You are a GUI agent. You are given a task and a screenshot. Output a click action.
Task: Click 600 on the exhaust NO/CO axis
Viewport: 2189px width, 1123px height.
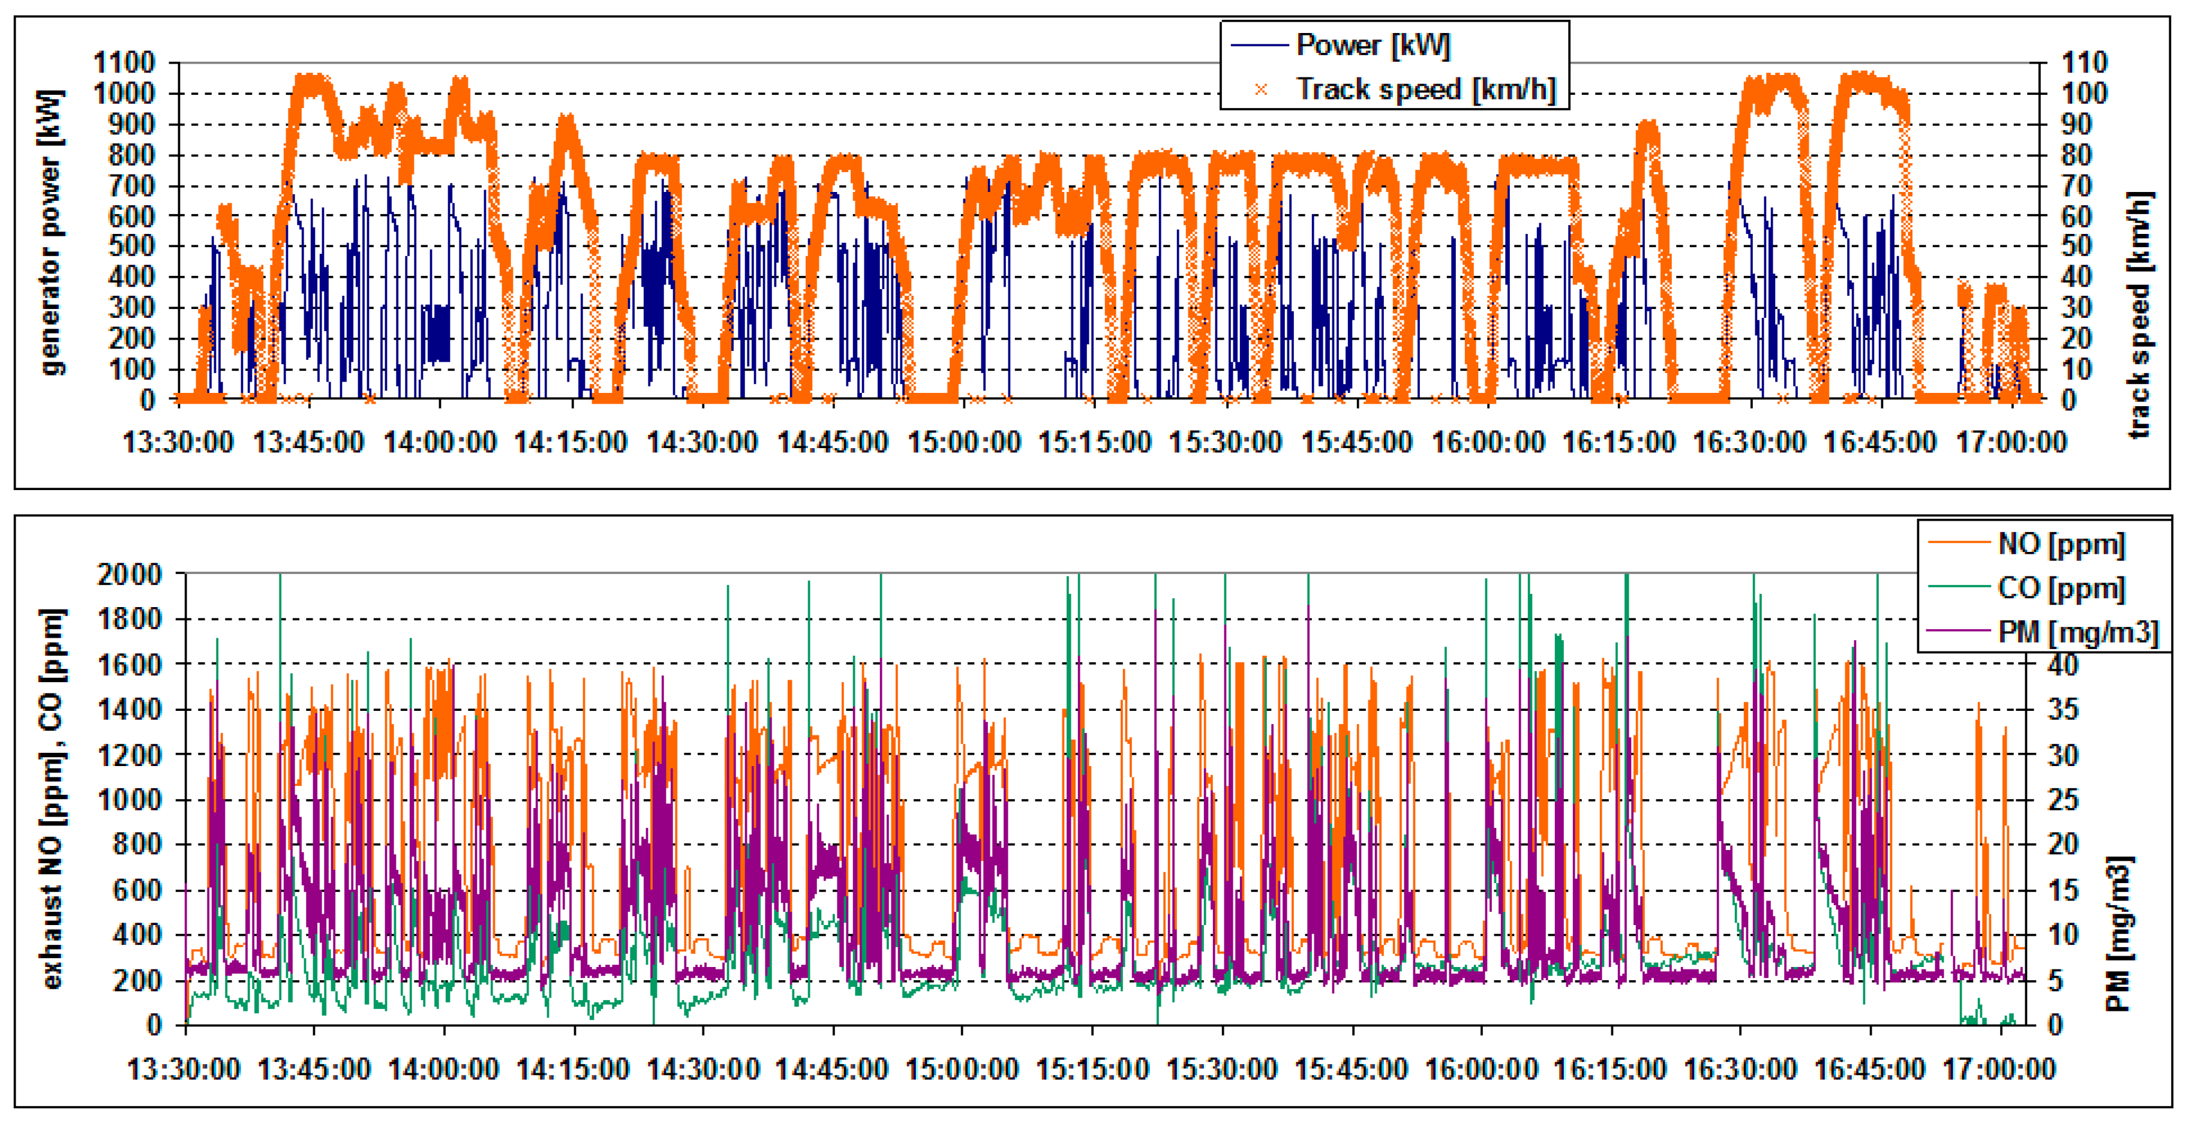[x=137, y=890]
